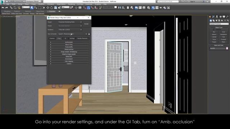Click the Sign In link
230x129 pixels.
(x=193, y=1)
